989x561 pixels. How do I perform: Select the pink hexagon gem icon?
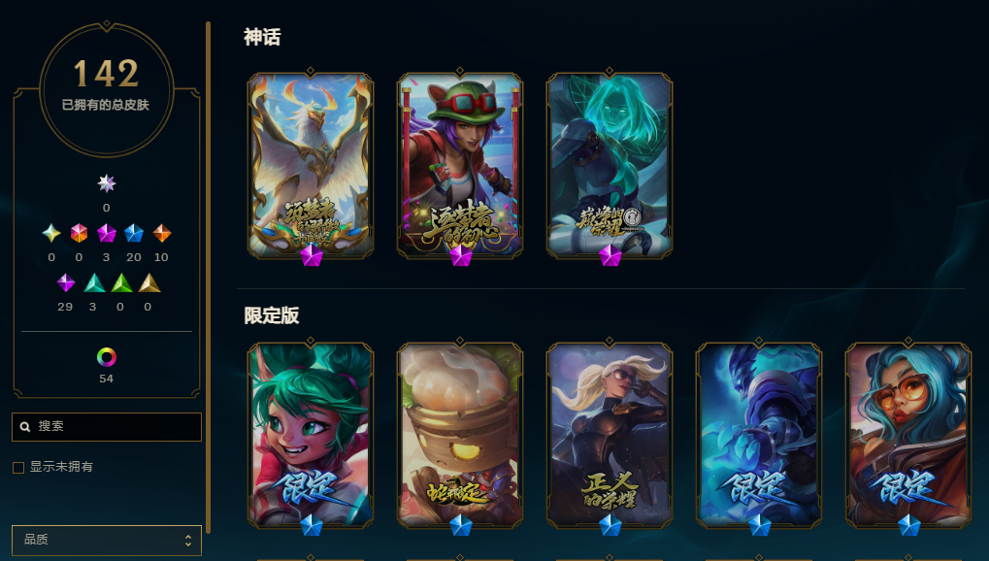79,233
